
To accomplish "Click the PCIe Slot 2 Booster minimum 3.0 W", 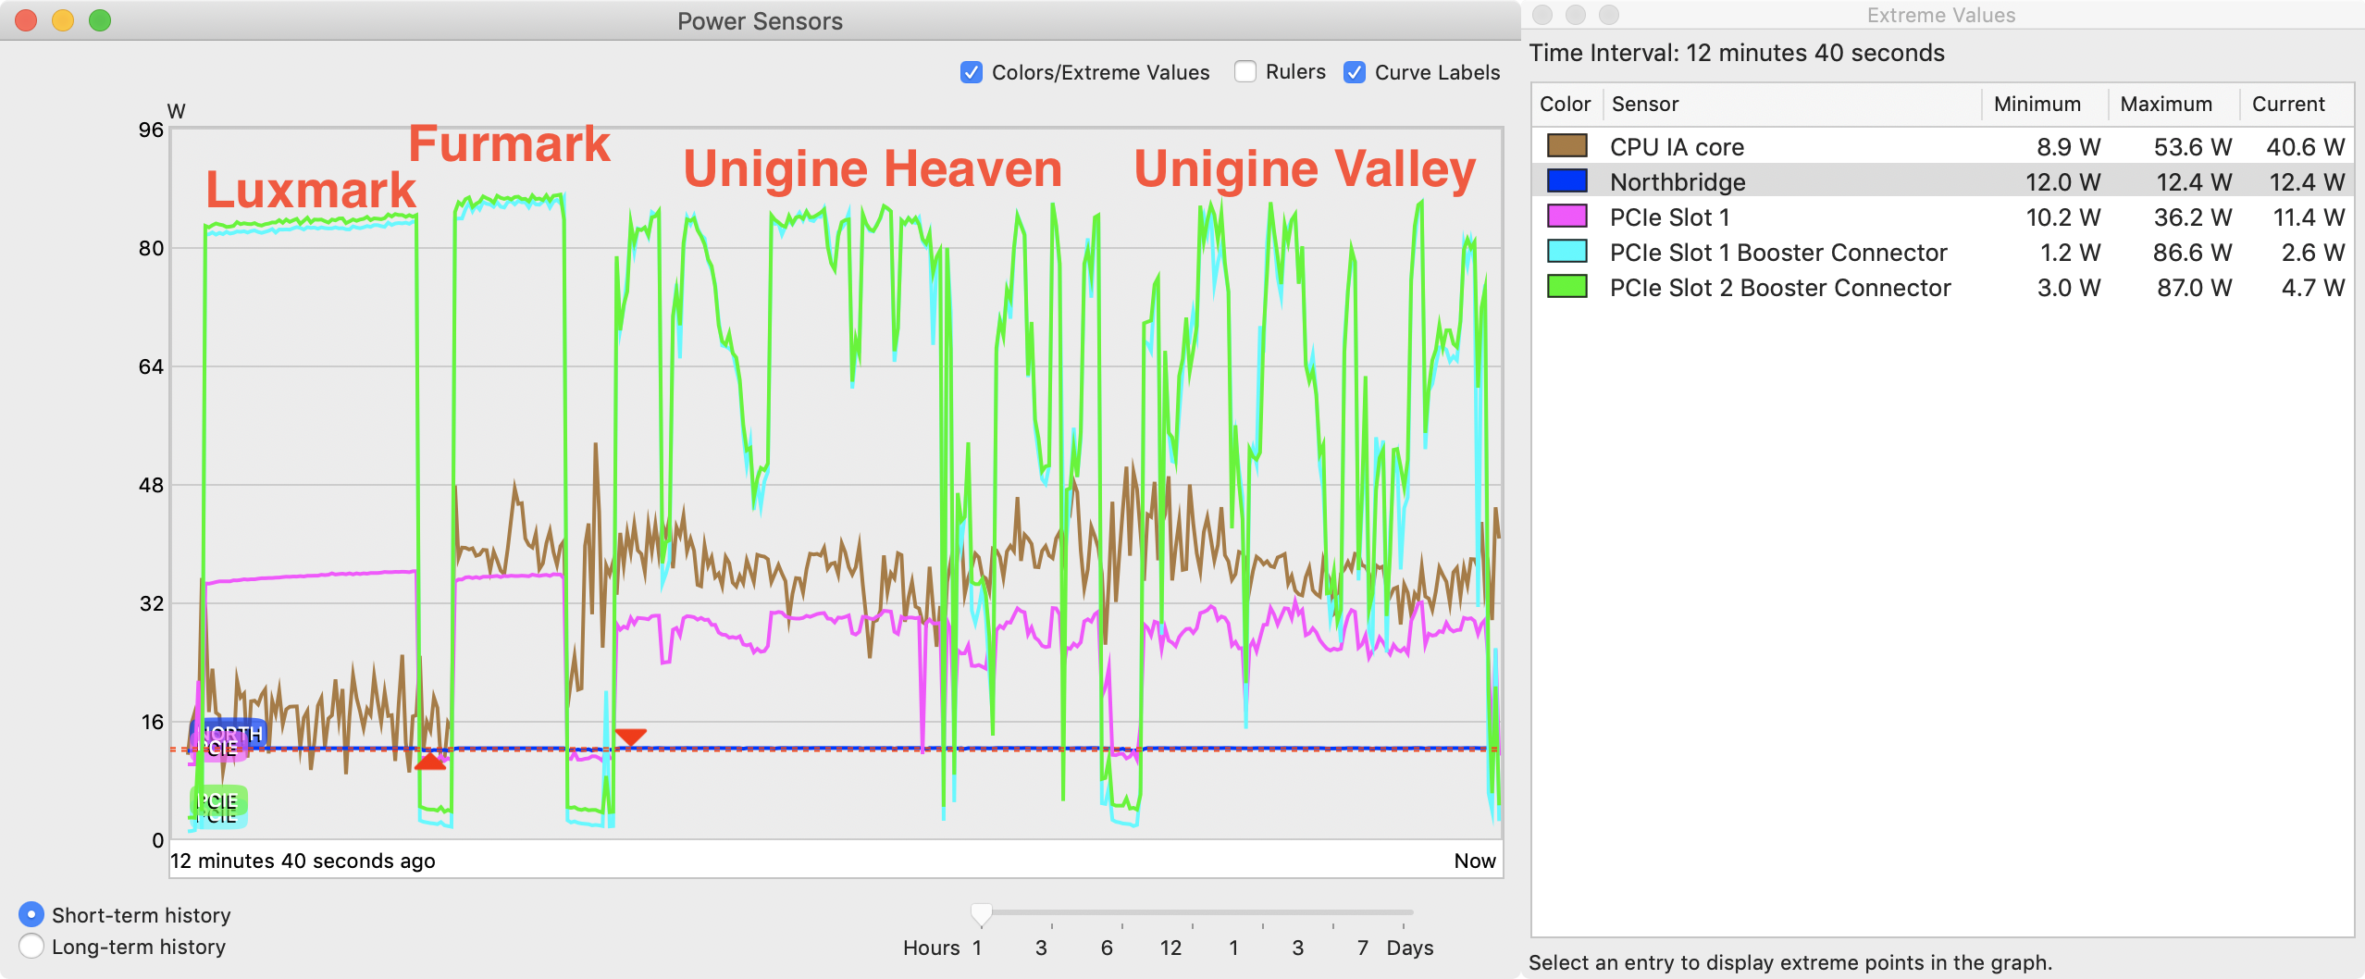I will pos(2068,288).
